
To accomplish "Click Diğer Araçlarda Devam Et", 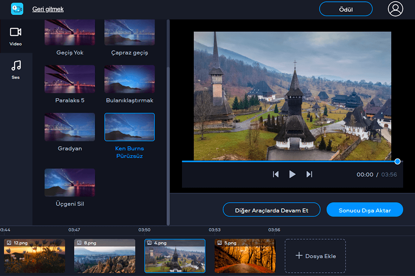I will [x=271, y=210].
